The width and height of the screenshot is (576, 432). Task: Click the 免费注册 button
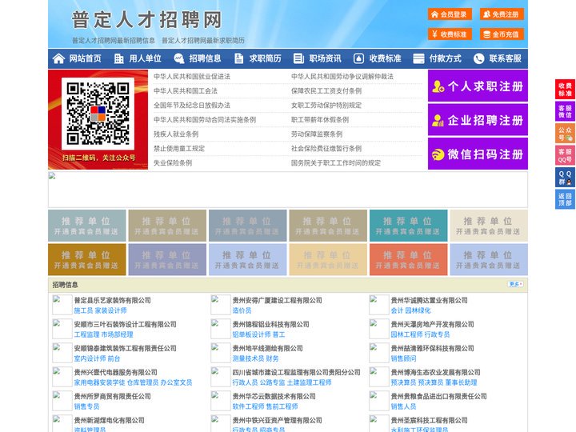tap(502, 14)
